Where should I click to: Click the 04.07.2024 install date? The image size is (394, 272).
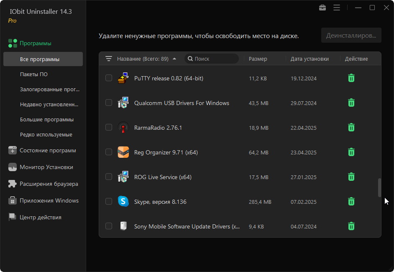tap(304, 226)
